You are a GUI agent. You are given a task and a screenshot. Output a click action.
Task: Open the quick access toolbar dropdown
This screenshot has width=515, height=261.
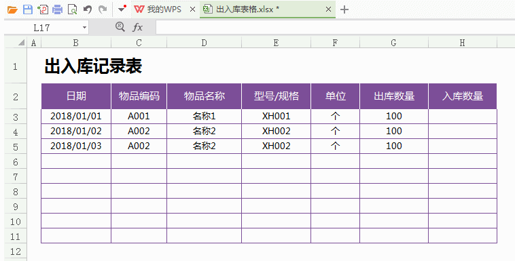[x=122, y=9]
